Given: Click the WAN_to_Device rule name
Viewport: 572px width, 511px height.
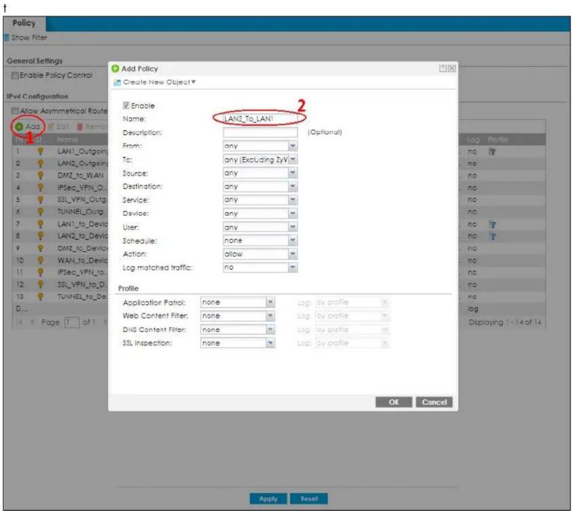Looking at the screenshot, I should click(x=82, y=260).
